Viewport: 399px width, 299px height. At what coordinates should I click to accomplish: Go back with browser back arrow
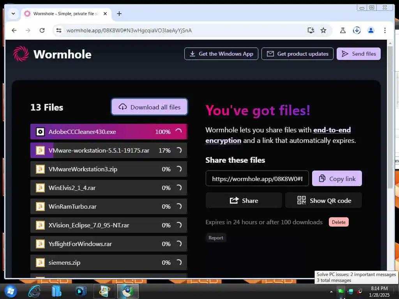coord(14,30)
